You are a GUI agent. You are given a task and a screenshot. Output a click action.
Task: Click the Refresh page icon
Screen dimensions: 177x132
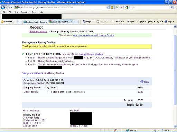click(117, 8)
